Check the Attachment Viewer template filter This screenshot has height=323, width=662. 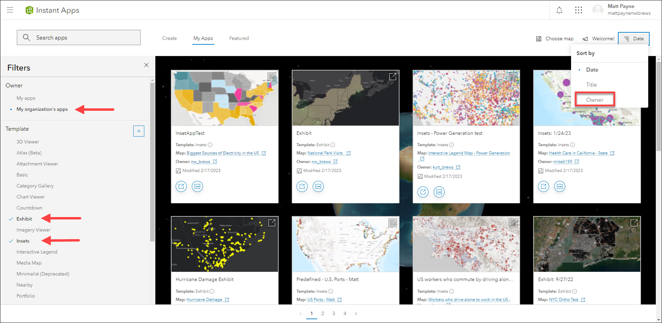point(37,164)
